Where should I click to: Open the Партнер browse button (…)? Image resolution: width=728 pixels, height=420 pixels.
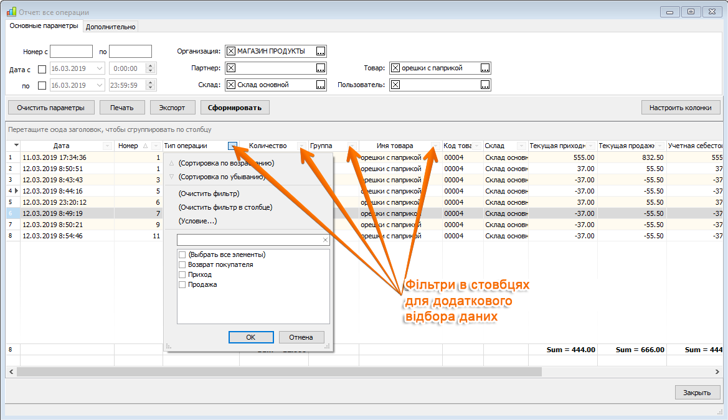[x=321, y=68]
